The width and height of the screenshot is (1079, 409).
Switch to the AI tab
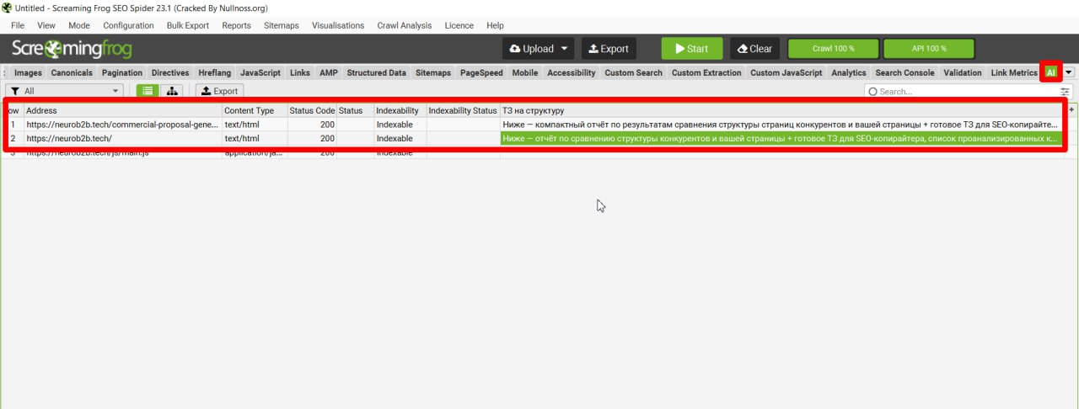[x=1050, y=72]
